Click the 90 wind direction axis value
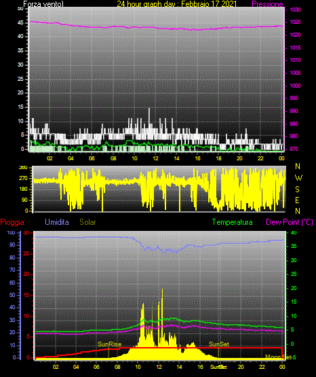The image size is (316, 377). pos(24,200)
